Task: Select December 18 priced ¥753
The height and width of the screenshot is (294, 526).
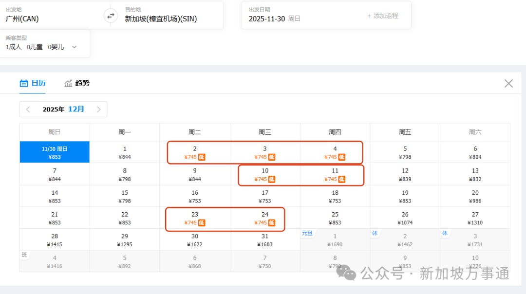Action: [x=335, y=196]
